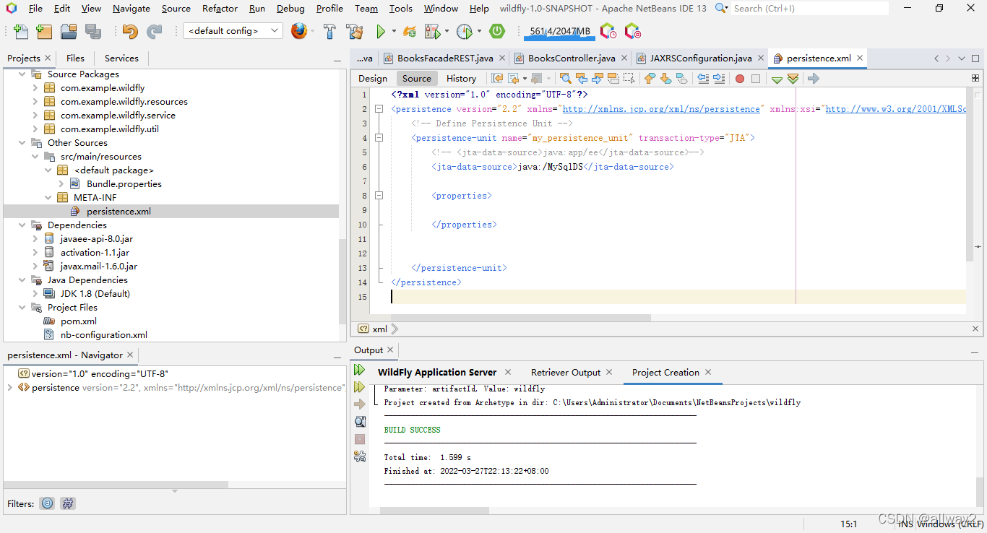Expand the com.example.wildfly.resources package
Viewport: 987px width, 533px height.
click(x=35, y=102)
